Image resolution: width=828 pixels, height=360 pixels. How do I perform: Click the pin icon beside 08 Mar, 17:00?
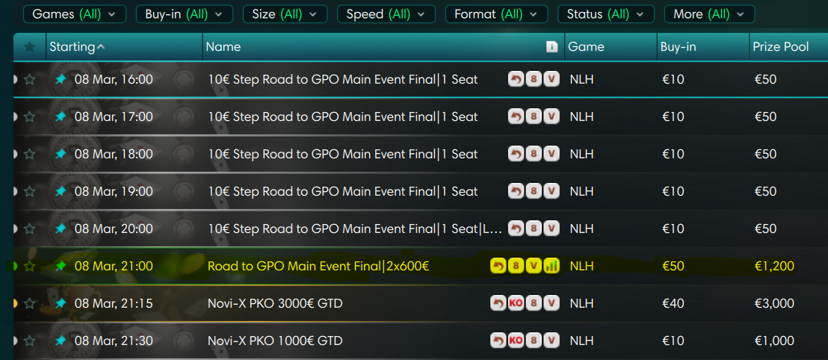pyautogui.click(x=61, y=117)
